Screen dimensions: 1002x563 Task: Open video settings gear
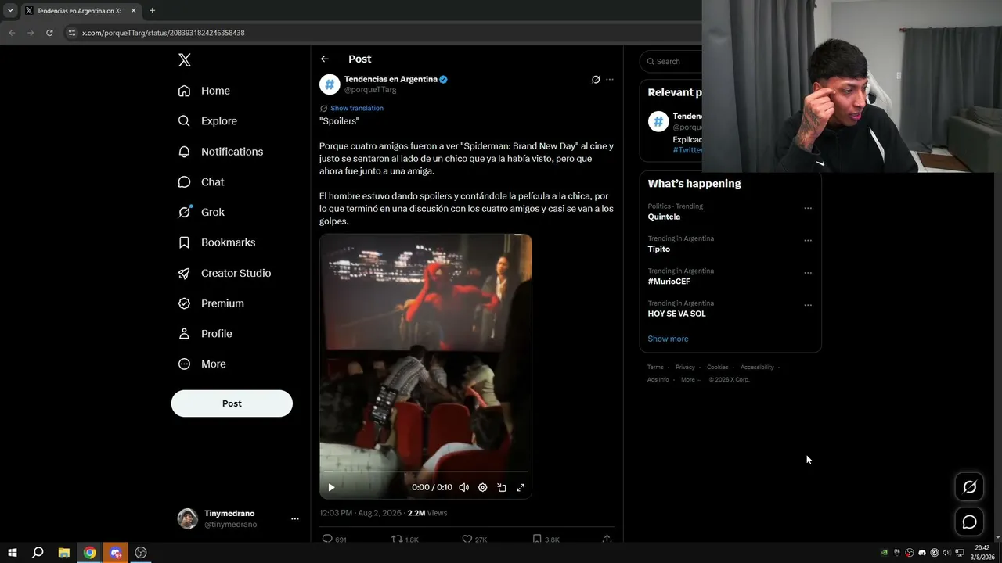pos(482,487)
